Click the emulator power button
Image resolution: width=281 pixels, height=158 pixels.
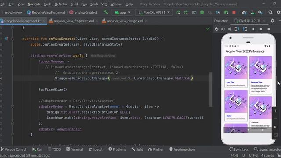[x=216, y=29]
